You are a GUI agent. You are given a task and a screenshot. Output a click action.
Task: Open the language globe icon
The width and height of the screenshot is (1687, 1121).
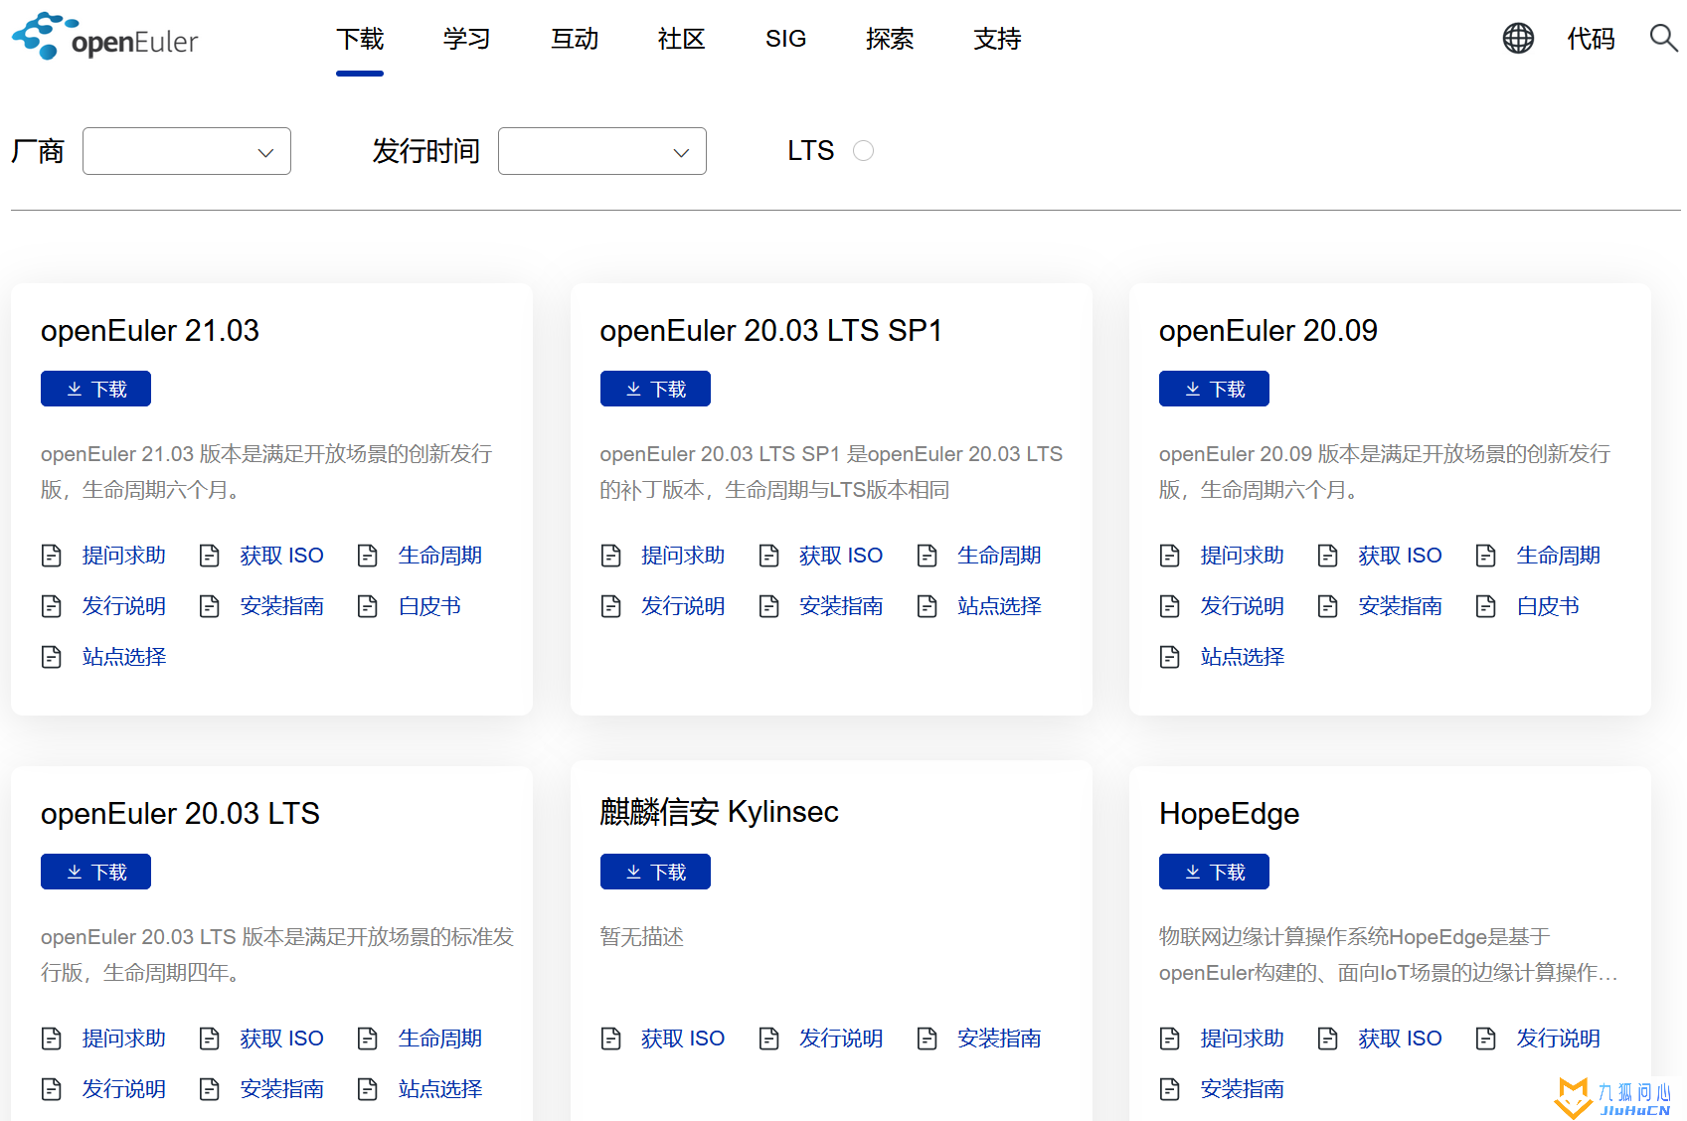click(1518, 39)
